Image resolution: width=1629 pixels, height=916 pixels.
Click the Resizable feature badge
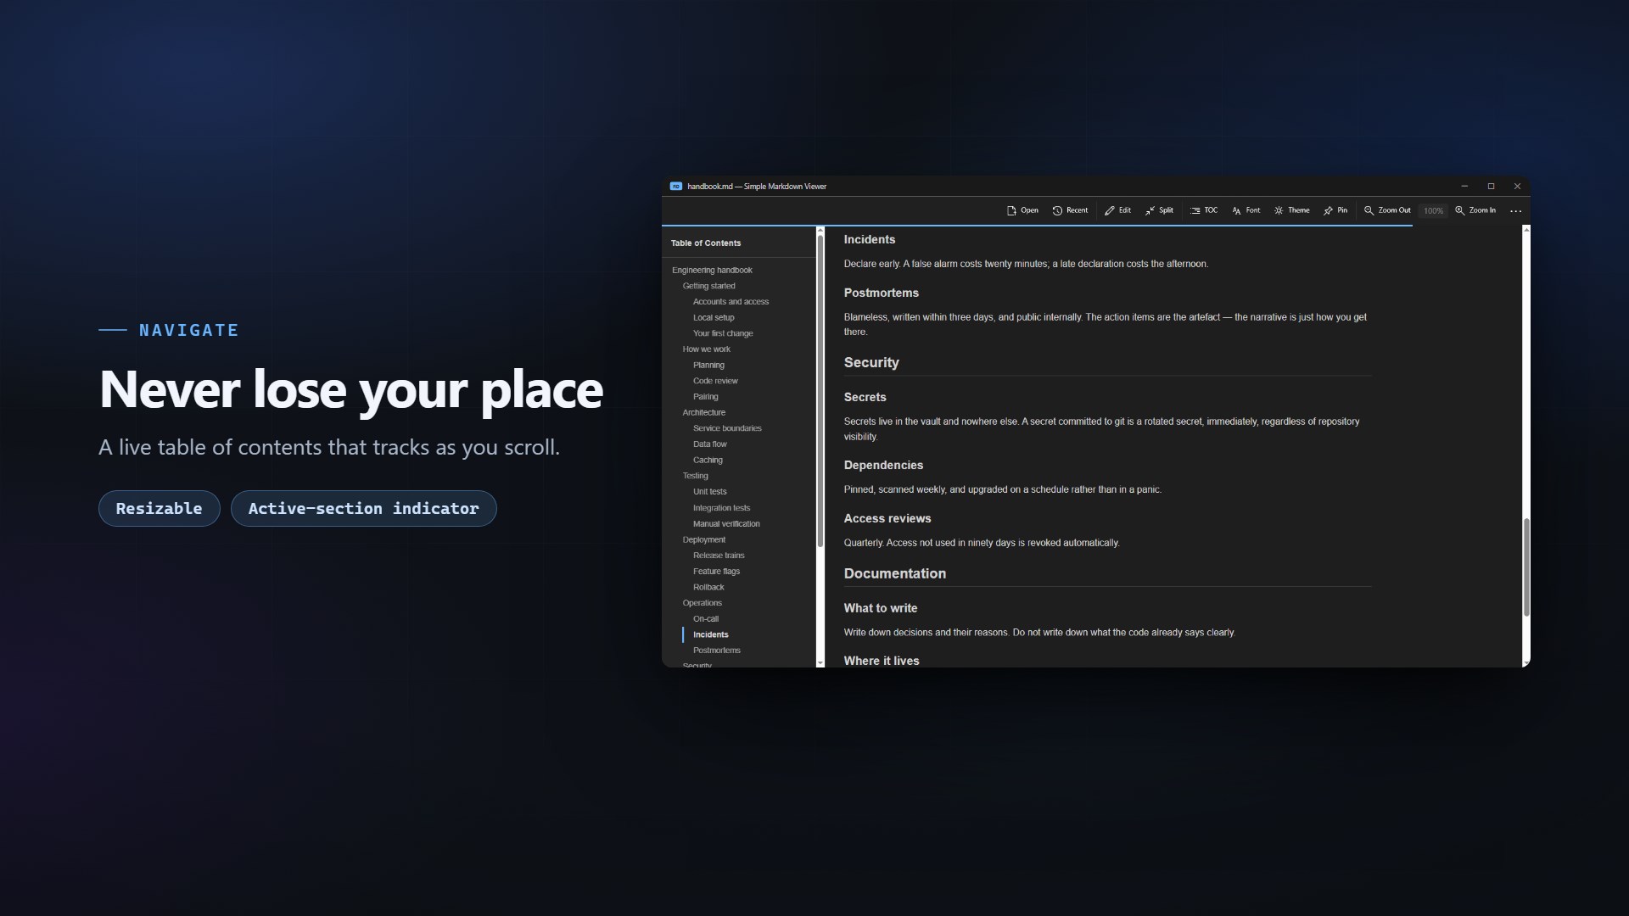[160, 509]
